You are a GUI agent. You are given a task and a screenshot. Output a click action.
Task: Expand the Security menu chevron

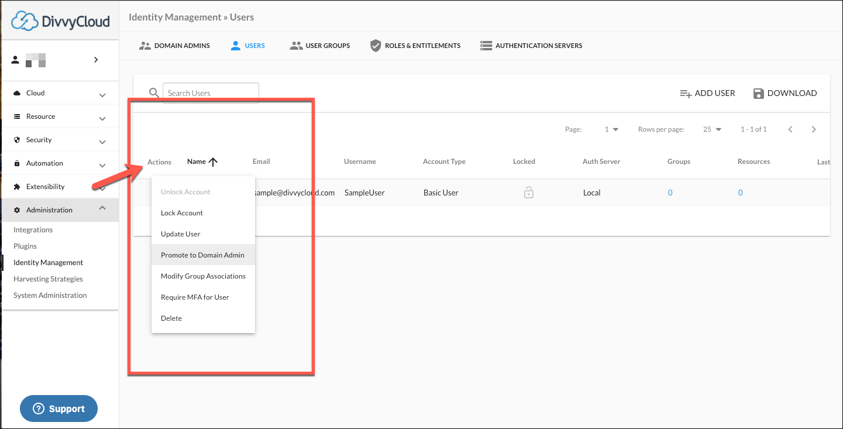tap(102, 142)
